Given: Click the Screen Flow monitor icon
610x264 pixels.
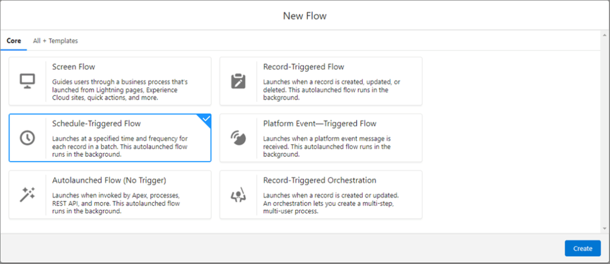Looking at the screenshot, I should (x=27, y=80).
